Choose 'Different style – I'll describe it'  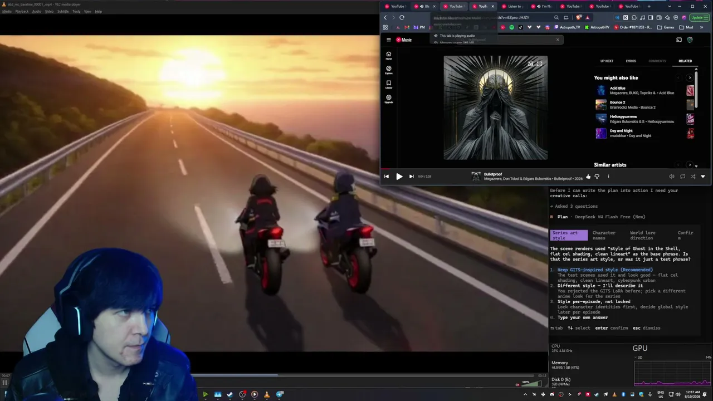[x=600, y=286]
